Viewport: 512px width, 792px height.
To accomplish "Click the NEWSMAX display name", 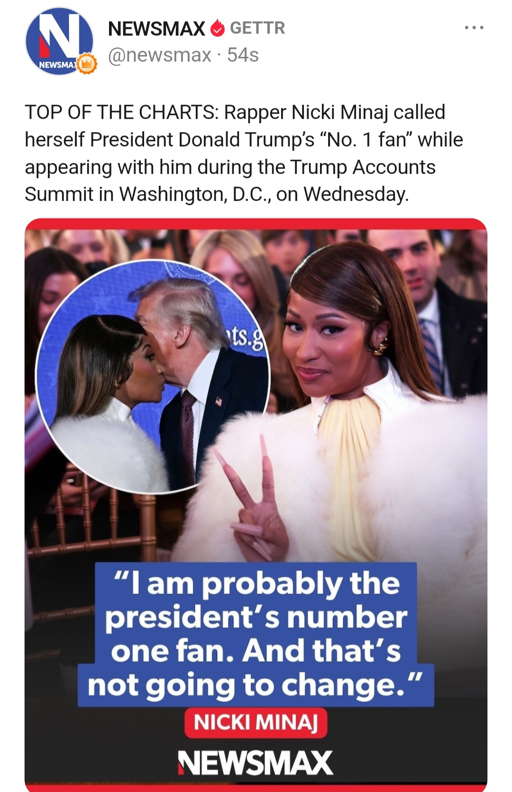I will [x=156, y=28].
